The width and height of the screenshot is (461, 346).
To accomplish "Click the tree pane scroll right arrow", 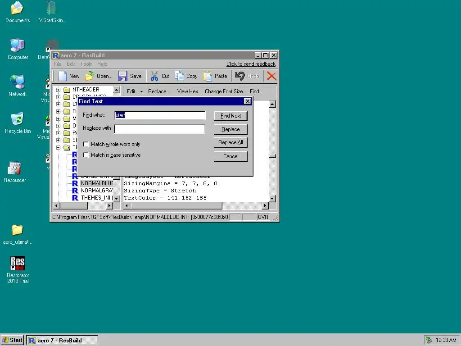I will 109,205.
